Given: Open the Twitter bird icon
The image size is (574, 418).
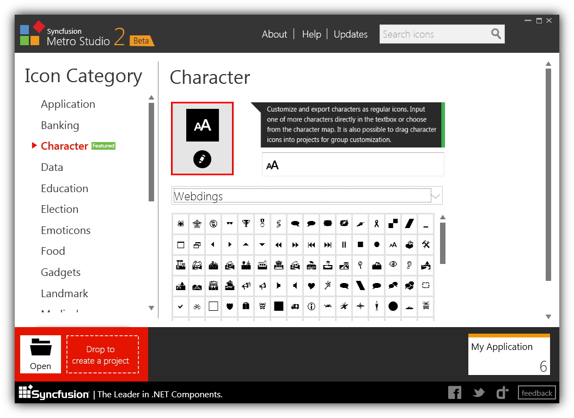Looking at the screenshot, I should click(x=479, y=393).
